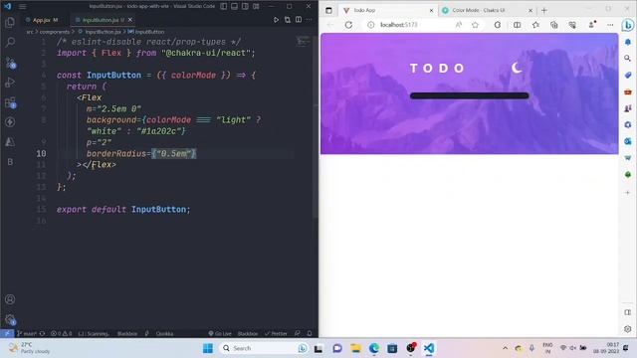Click line number 10 in the gutter
637x358 pixels.
[x=41, y=153]
